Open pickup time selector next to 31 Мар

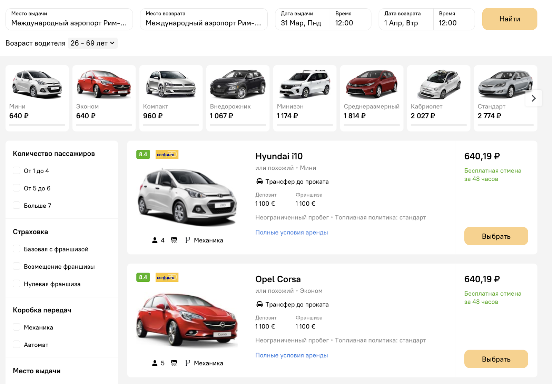[351, 19]
